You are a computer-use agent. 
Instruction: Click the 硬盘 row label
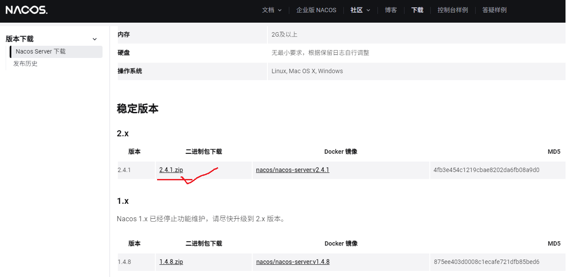pyautogui.click(x=123, y=53)
